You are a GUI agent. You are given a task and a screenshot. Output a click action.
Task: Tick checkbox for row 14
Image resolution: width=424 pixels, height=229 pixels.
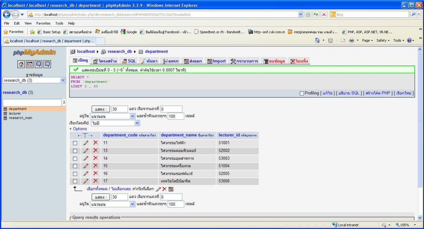[75, 158]
